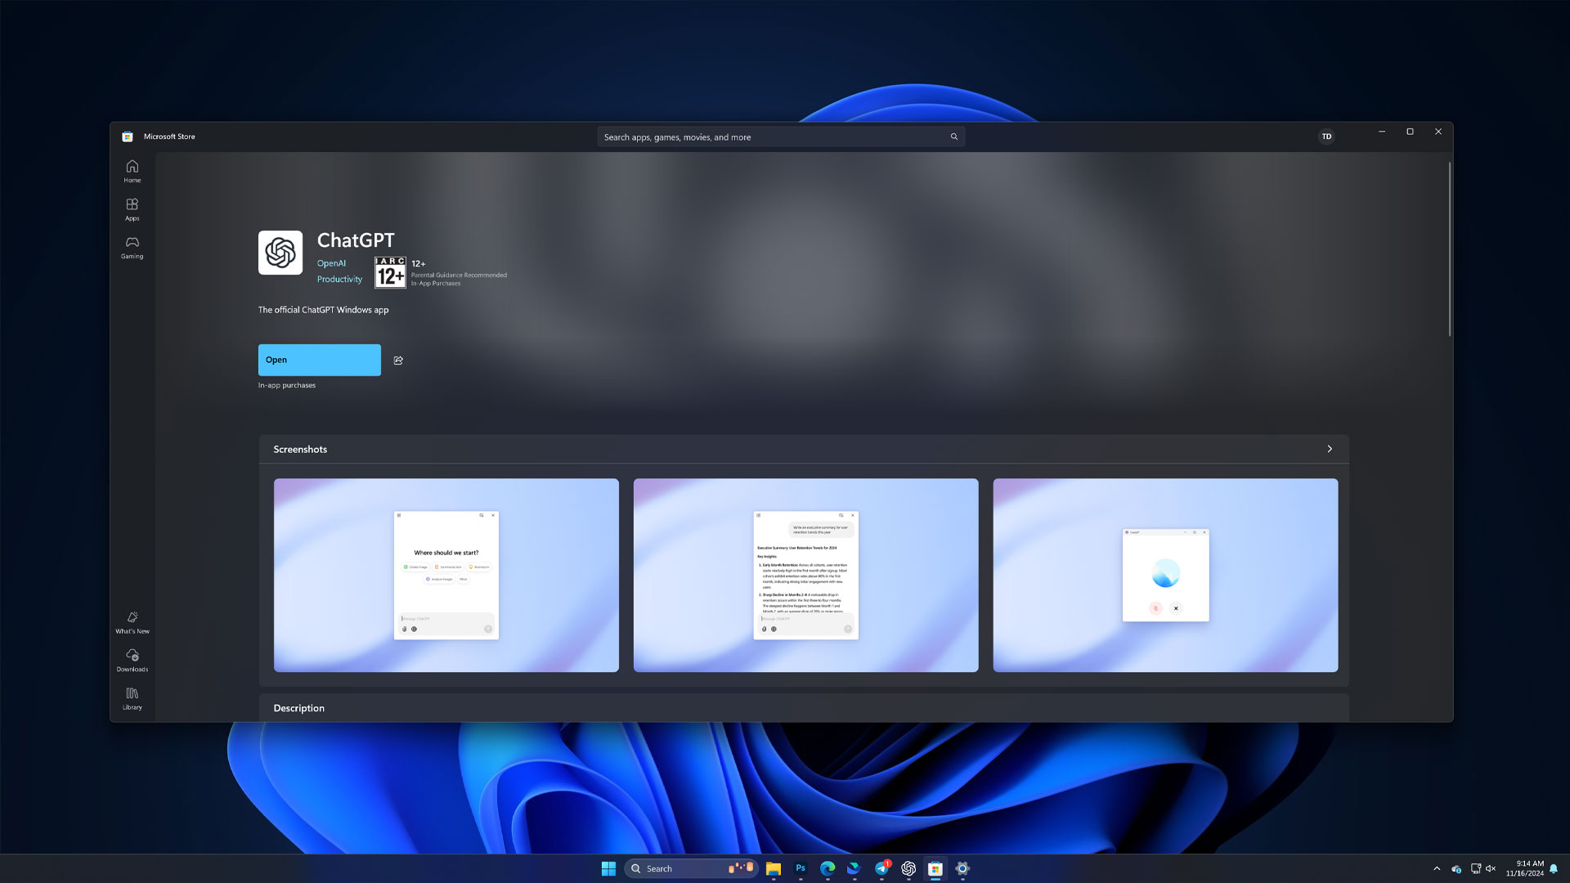Screen dimensions: 1570x883
Task: Open the TD profile account button
Action: (x=1326, y=137)
